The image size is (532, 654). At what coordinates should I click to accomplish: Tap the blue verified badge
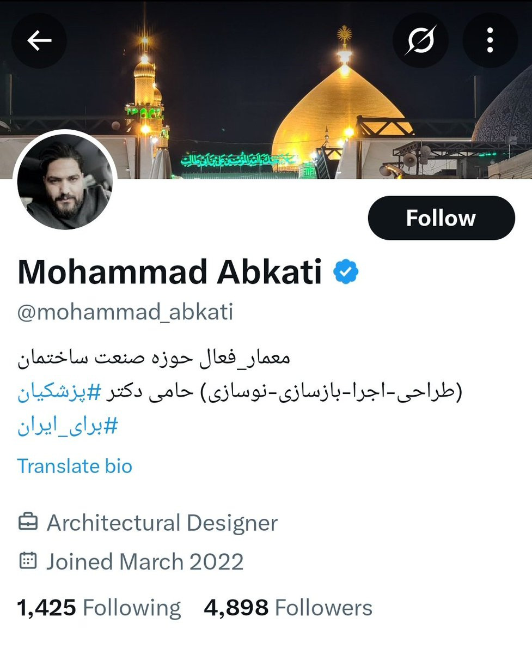[346, 272]
